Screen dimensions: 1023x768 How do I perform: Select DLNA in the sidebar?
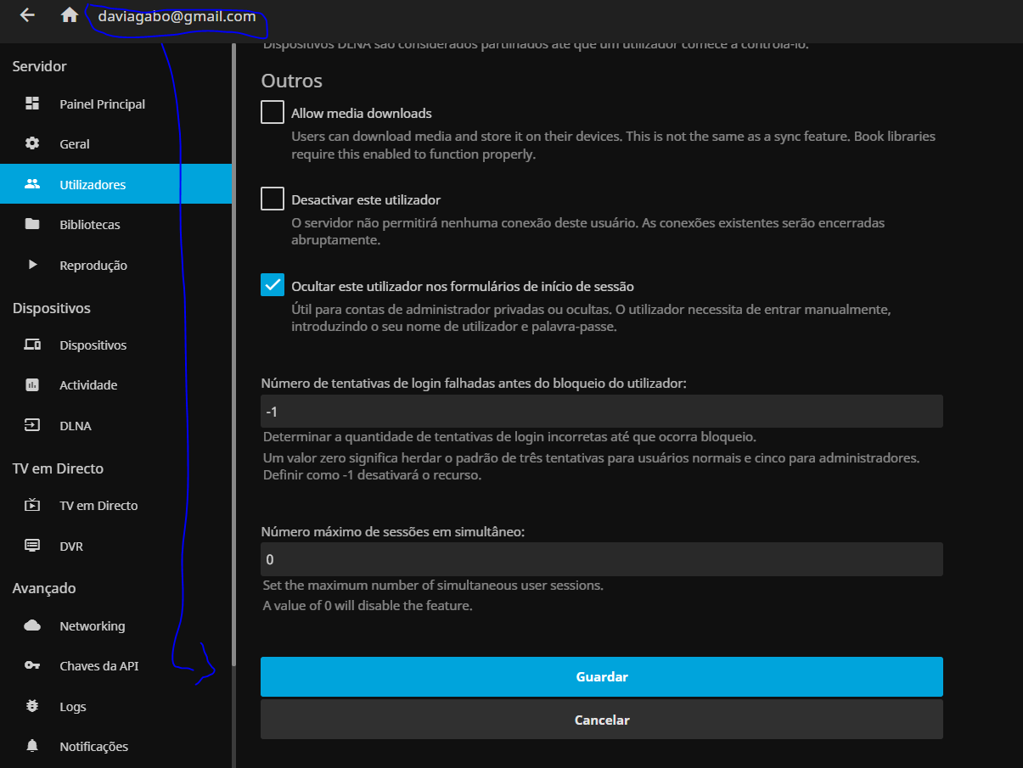[x=76, y=426]
